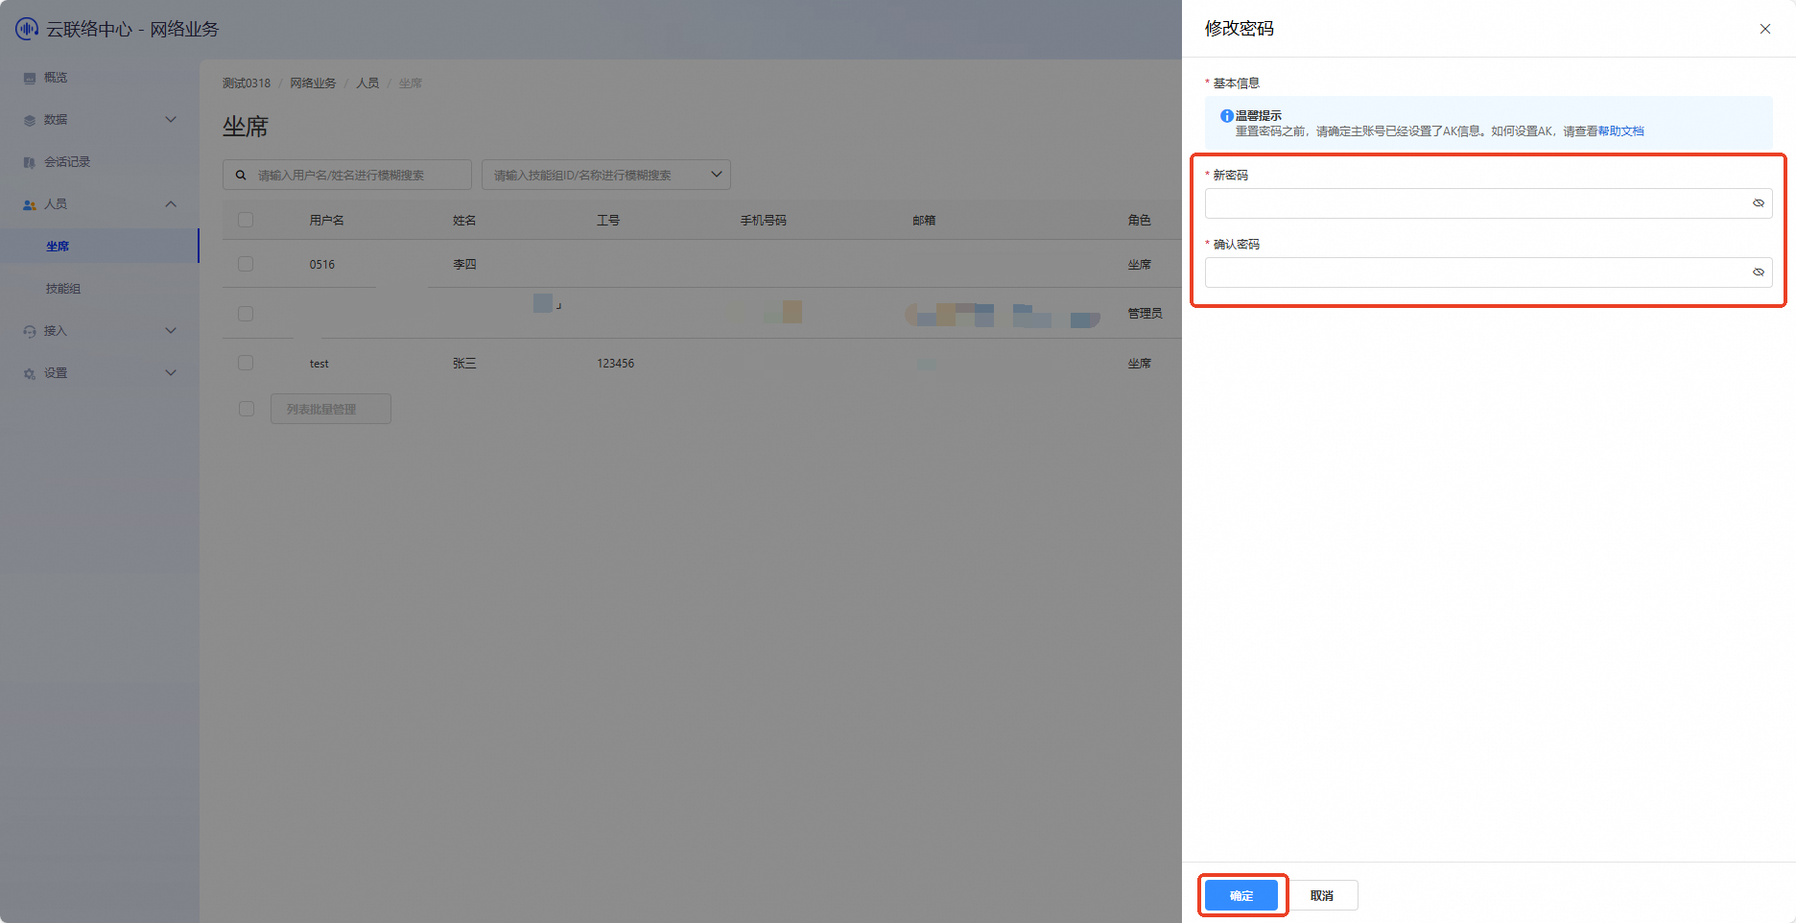Collapse the 人员 menu chevron
The width and height of the screenshot is (1796, 923).
coord(171,204)
